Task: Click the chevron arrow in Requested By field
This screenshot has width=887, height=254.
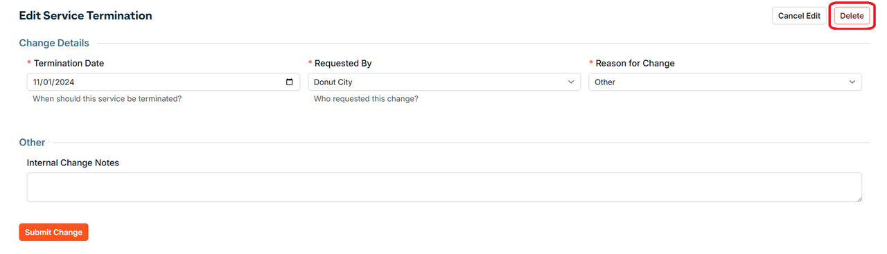Action: click(x=571, y=82)
